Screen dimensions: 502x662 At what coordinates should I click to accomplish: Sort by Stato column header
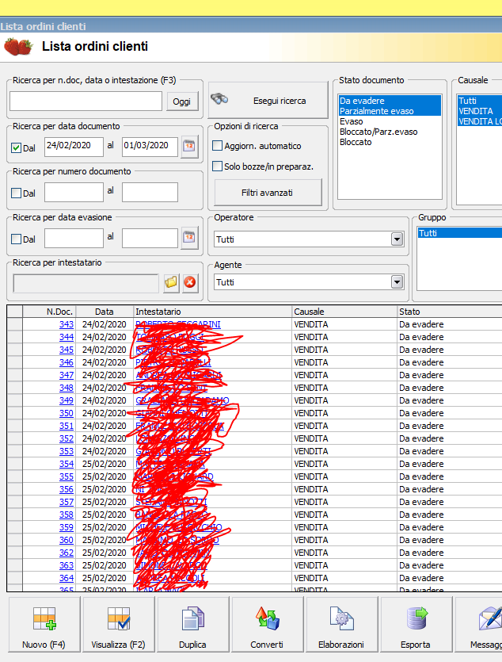click(449, 312)
